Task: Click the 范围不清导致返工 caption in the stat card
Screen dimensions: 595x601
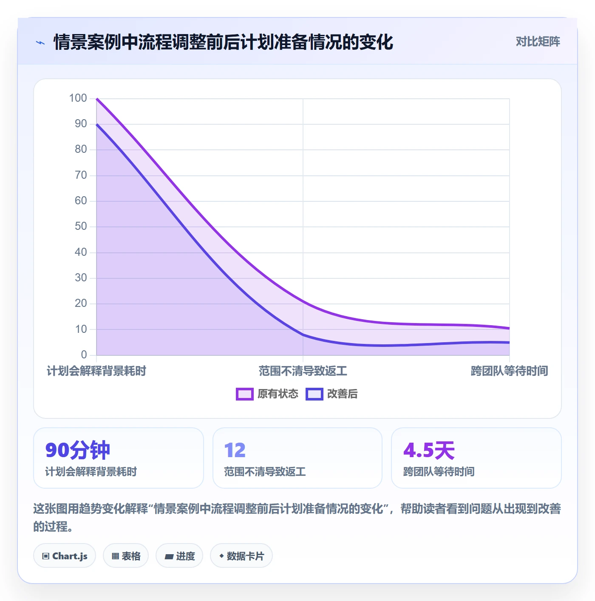Action: (265, 472)
